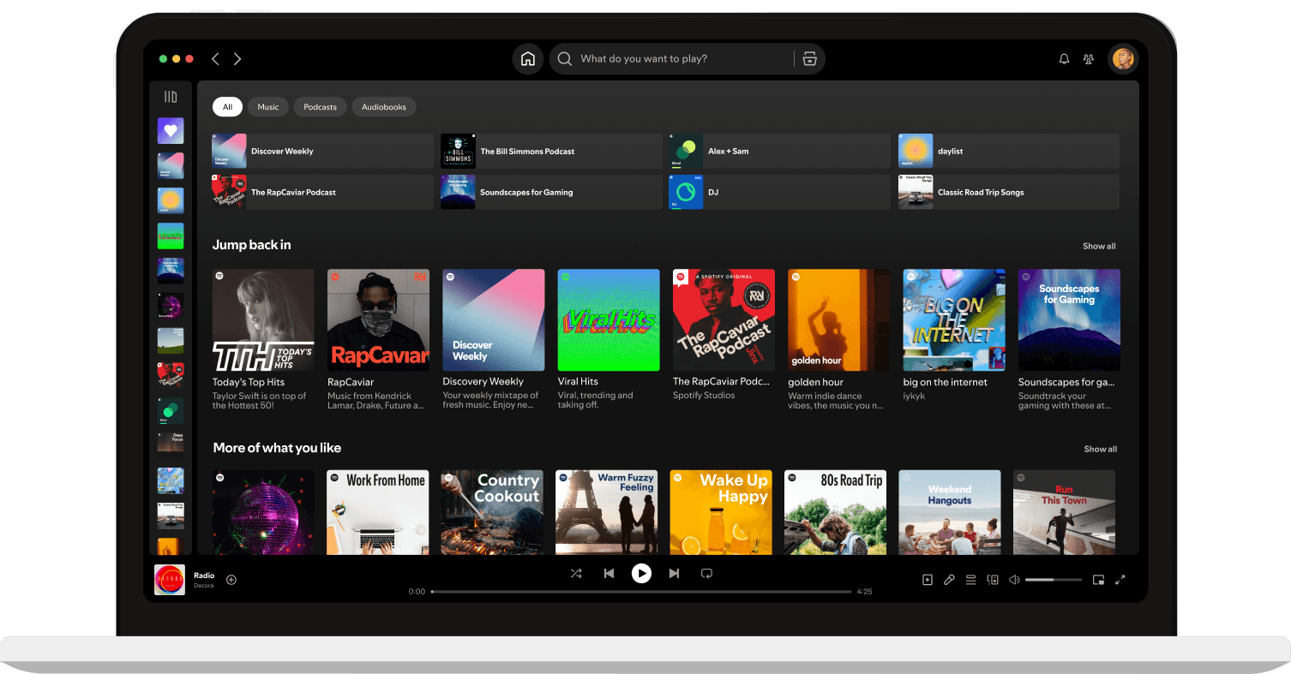Image resolution: width=1291 pixels, height=674 pixels.
Task: Open the RapCaviar playlist thumbnail
Action: (x=378, y=319)
